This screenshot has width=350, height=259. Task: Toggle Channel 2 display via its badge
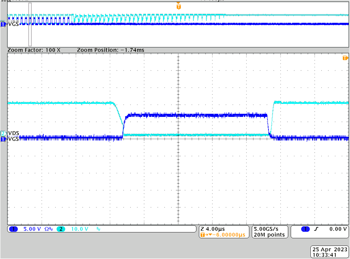click(61, 229)
